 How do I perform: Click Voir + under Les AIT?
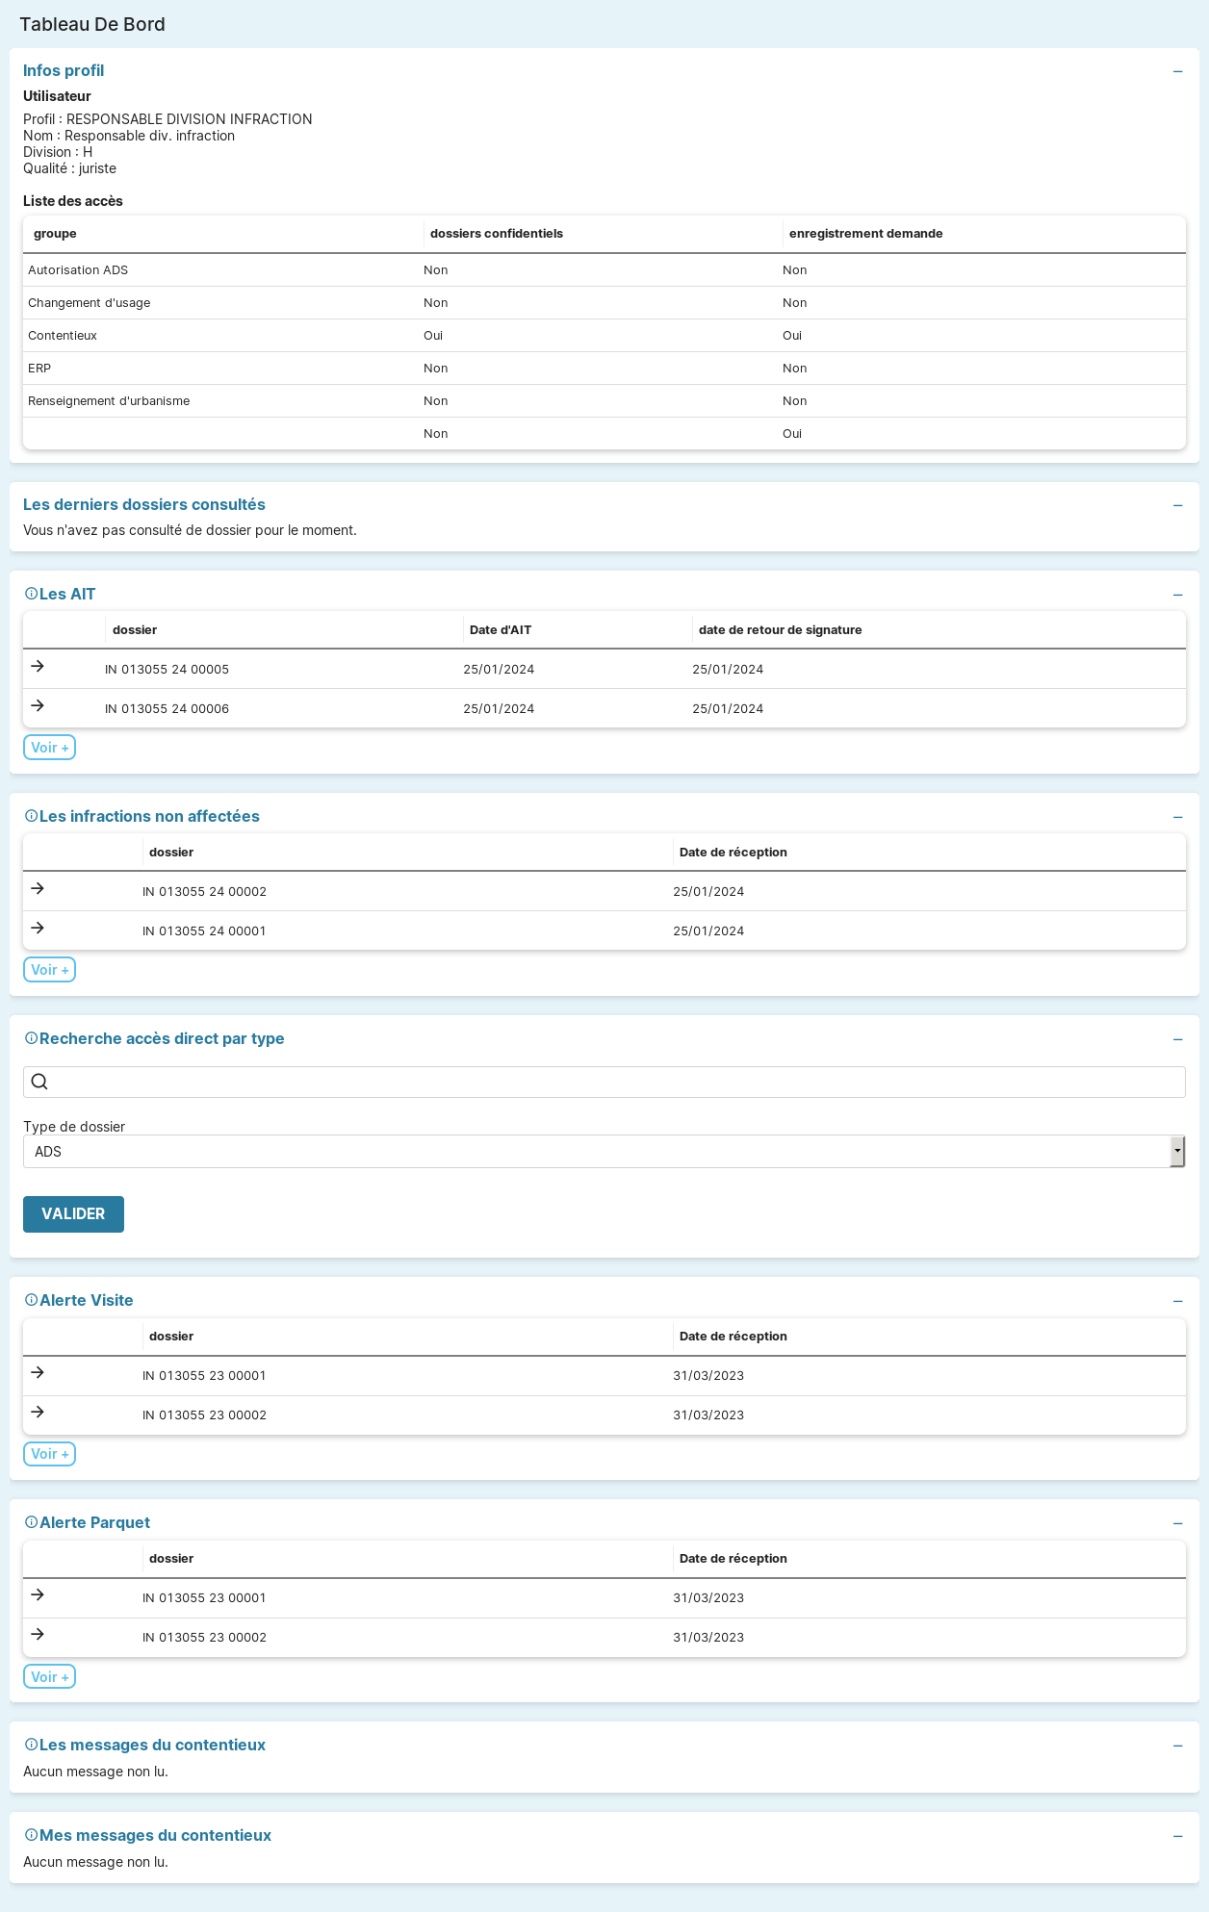click(49, 748)
